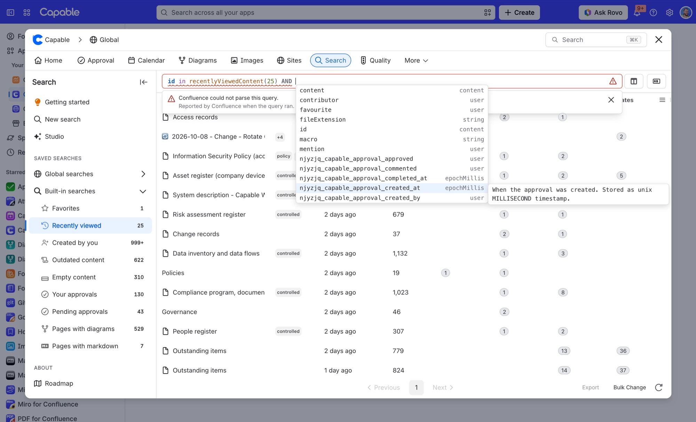Click the apps icon inside global search bar
This screenshot has height=422, width=696.
[488, 13]
